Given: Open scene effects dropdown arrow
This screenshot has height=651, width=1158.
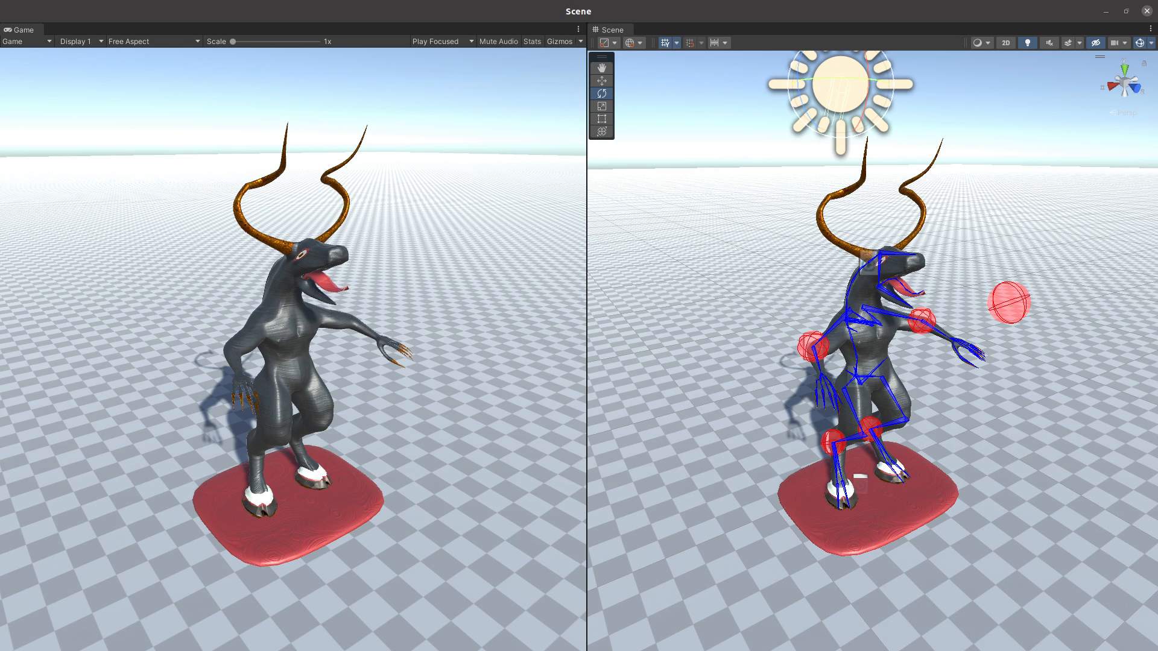Looking at the screenshot, I should [x=1079, y=43].
